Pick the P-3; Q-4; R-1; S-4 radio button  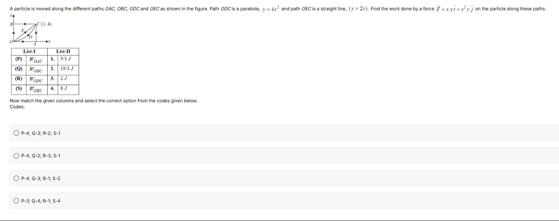click(16, 201)
